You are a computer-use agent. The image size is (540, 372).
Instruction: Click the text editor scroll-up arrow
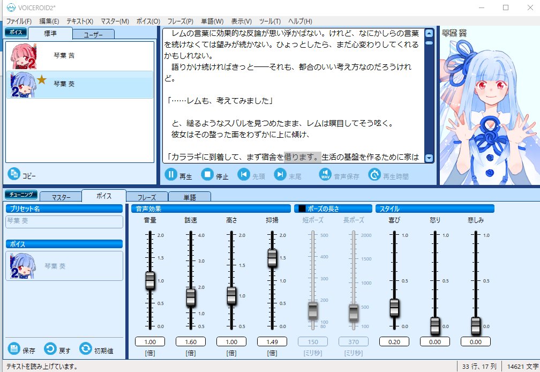(429, 33)
